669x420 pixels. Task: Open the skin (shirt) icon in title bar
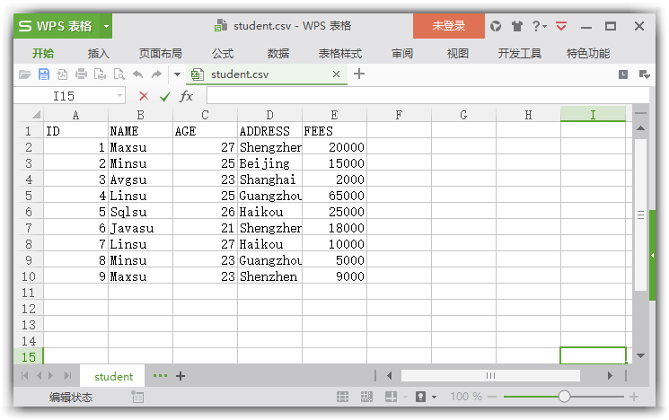[517, 26]
